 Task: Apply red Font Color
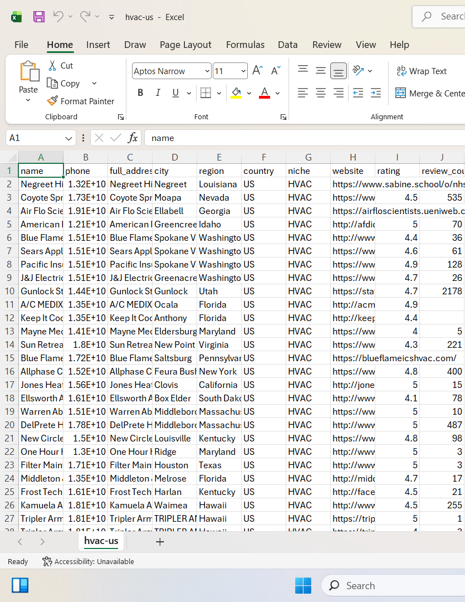pyautogui.click(x=265, y=93)
